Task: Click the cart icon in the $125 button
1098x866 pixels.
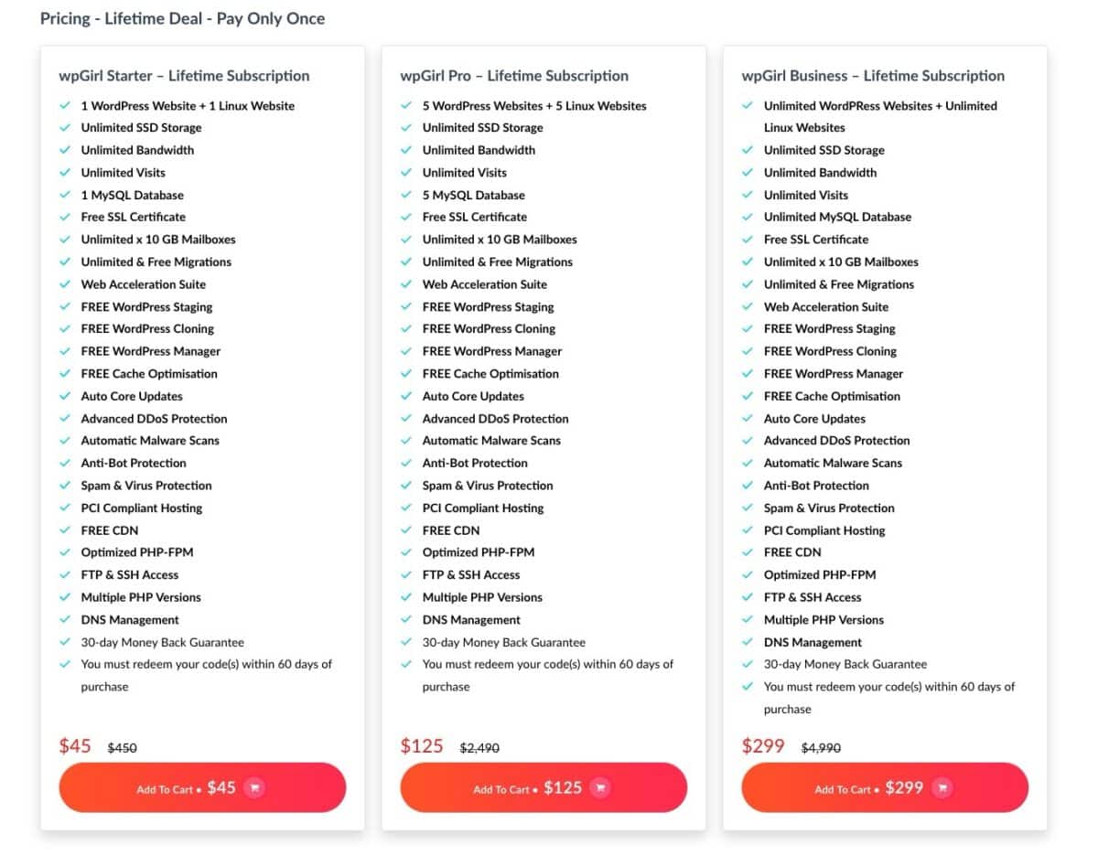Action: click(600, 787)
